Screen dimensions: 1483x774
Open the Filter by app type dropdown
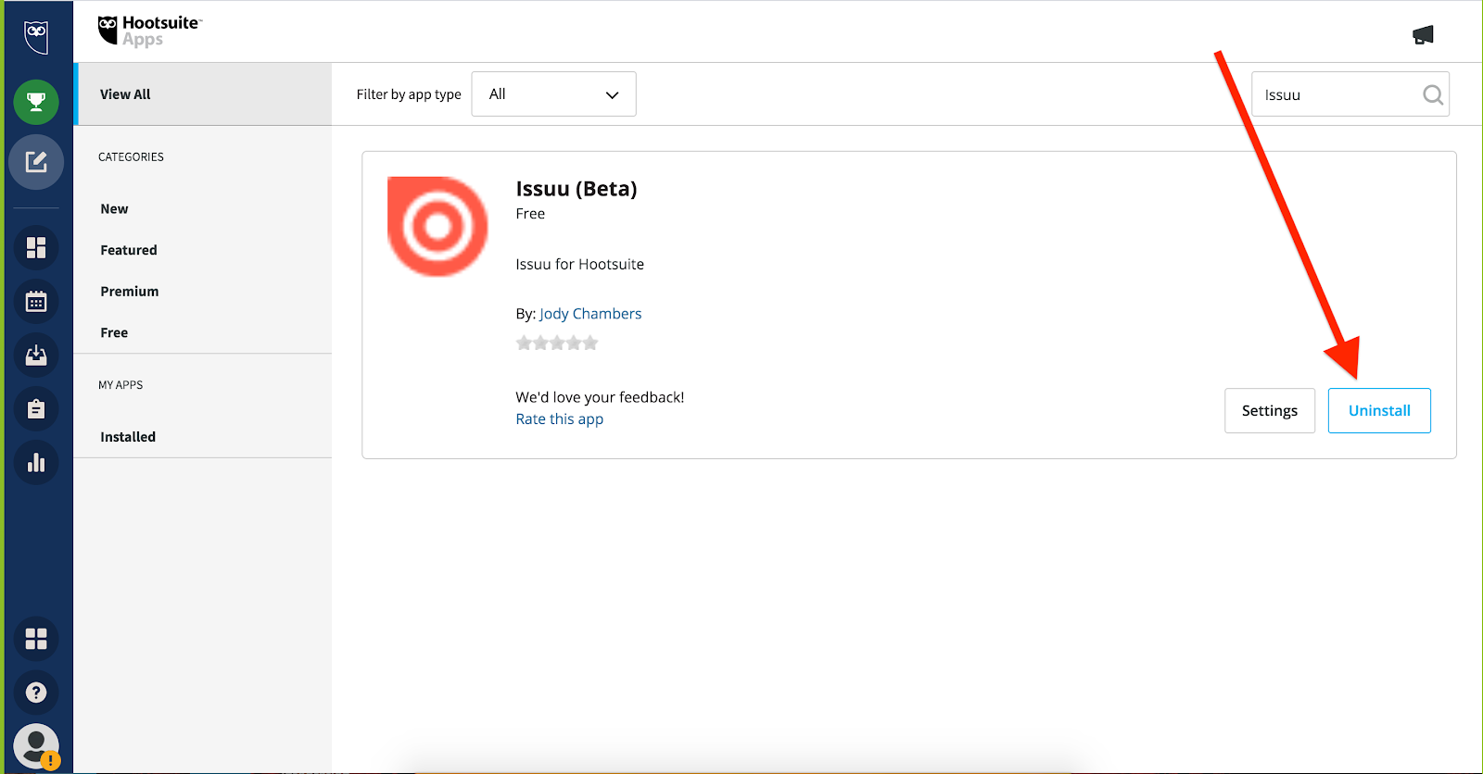click(553, 94)
